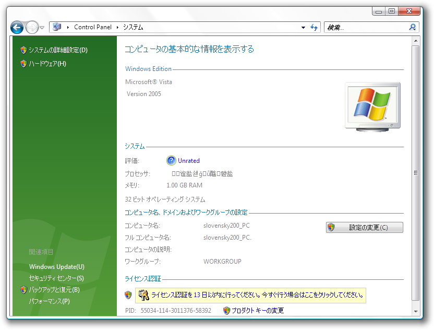
Task: Click the Refresh button beside the address bar
Action: tap(314, 27)
